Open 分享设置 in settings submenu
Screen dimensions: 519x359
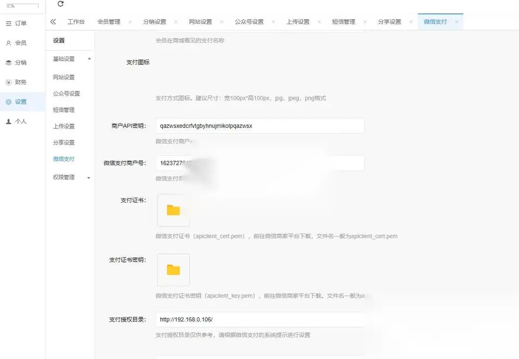tap(64, 142)
